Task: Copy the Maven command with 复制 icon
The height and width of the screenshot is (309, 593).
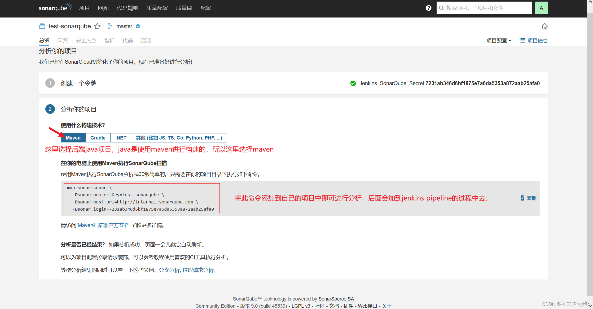Action: [x=528, y=198]
